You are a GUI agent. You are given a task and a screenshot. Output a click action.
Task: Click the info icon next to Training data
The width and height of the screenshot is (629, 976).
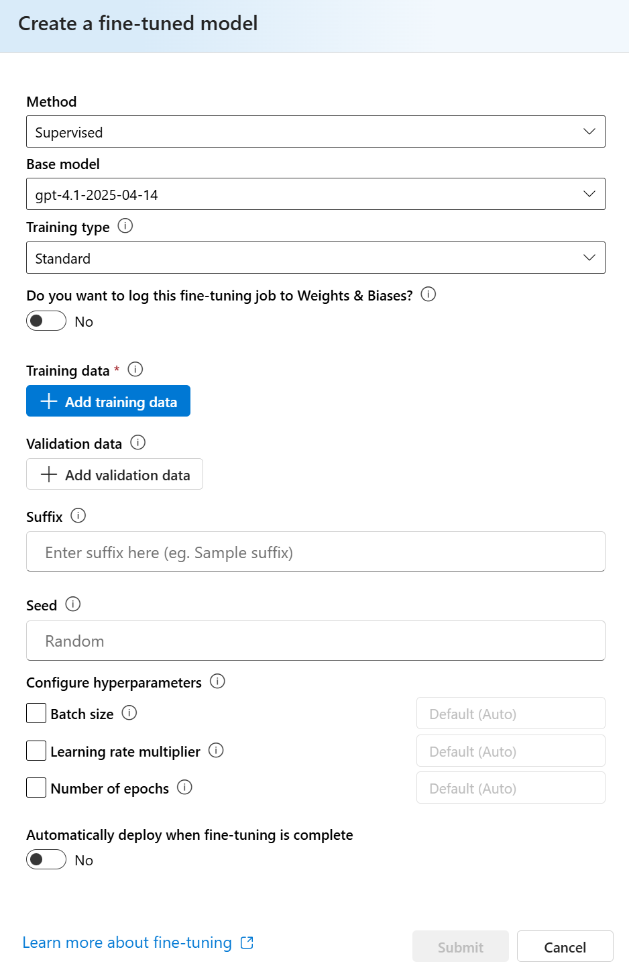(135, 370)
